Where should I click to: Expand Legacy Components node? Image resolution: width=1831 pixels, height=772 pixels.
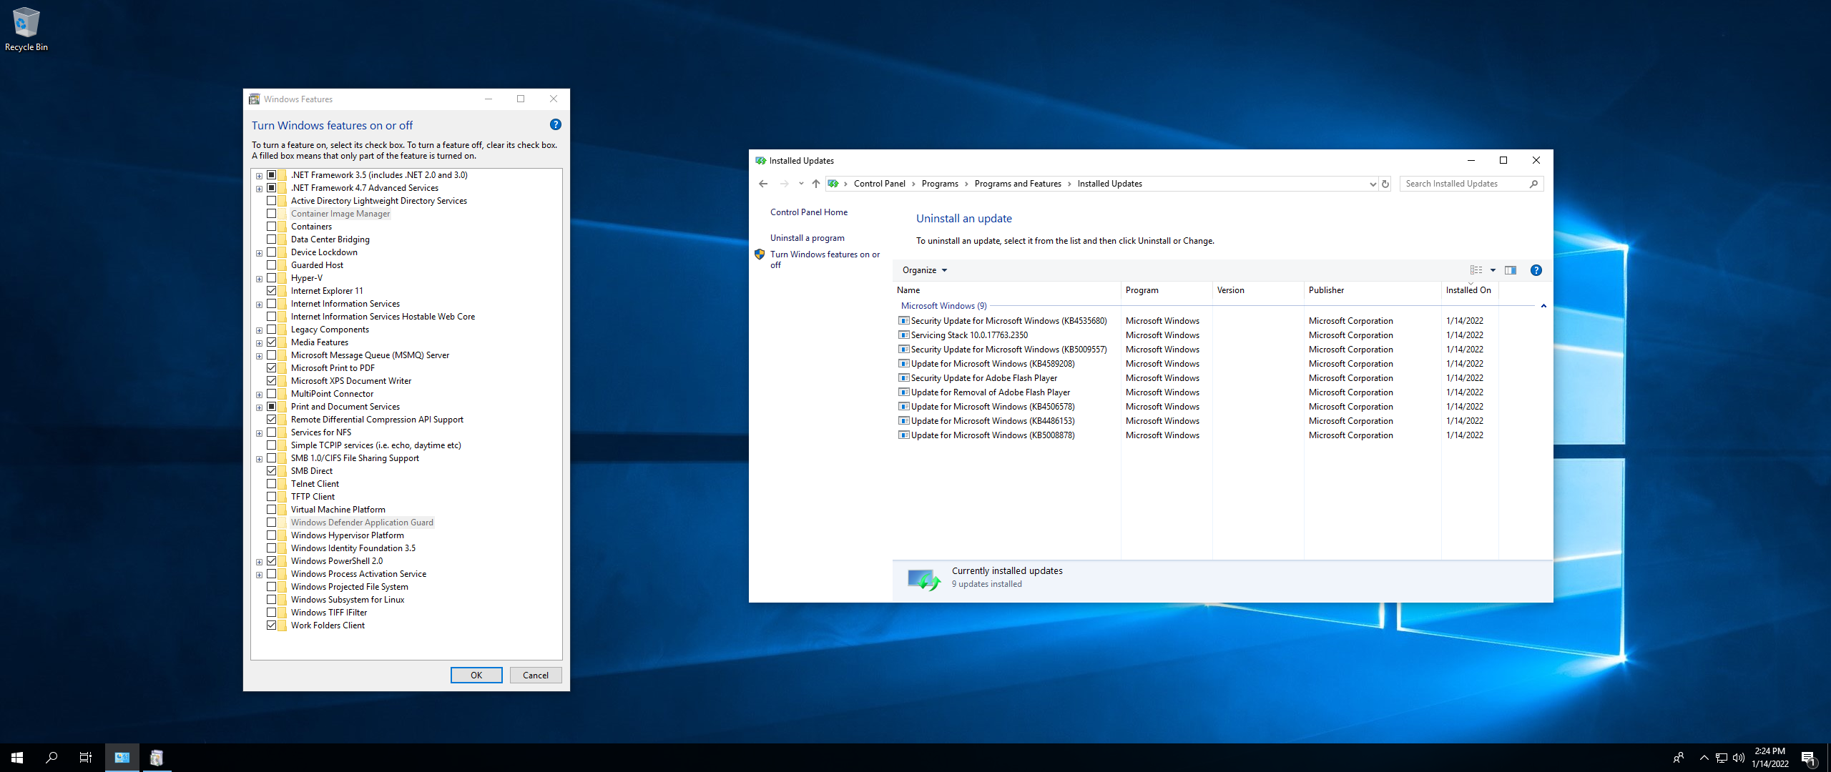pyautogui.click(x=259, y=330)
